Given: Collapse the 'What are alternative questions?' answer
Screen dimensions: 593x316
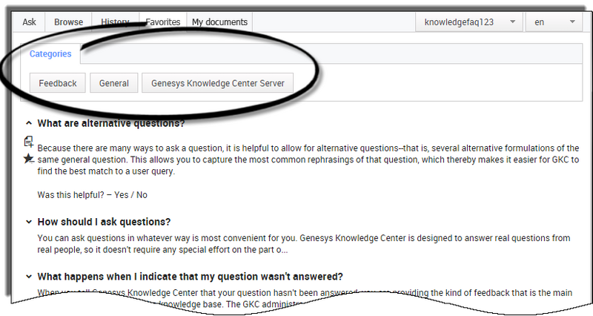Looking at the screenshot, I should click(x=28, y=123).
